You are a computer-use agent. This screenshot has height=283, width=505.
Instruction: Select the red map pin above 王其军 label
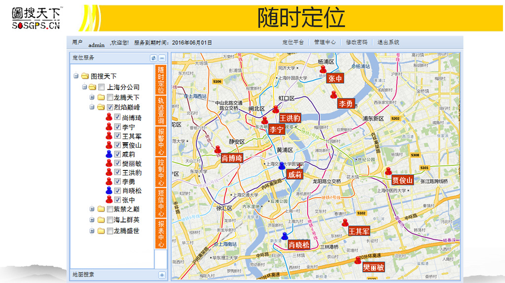[345, 223]
